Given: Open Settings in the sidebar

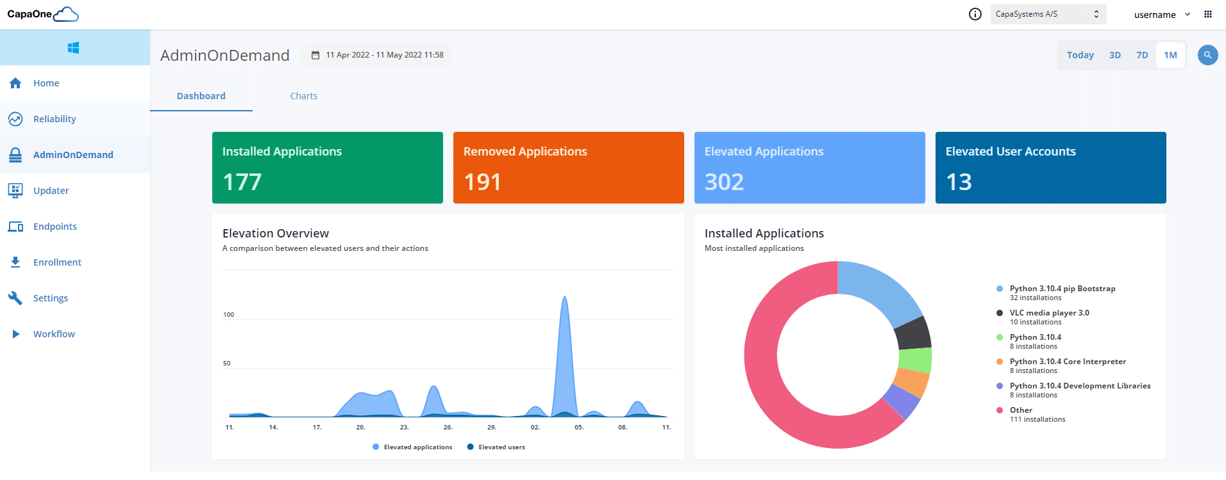Looking at the screenshot, I should click(75, 298).
